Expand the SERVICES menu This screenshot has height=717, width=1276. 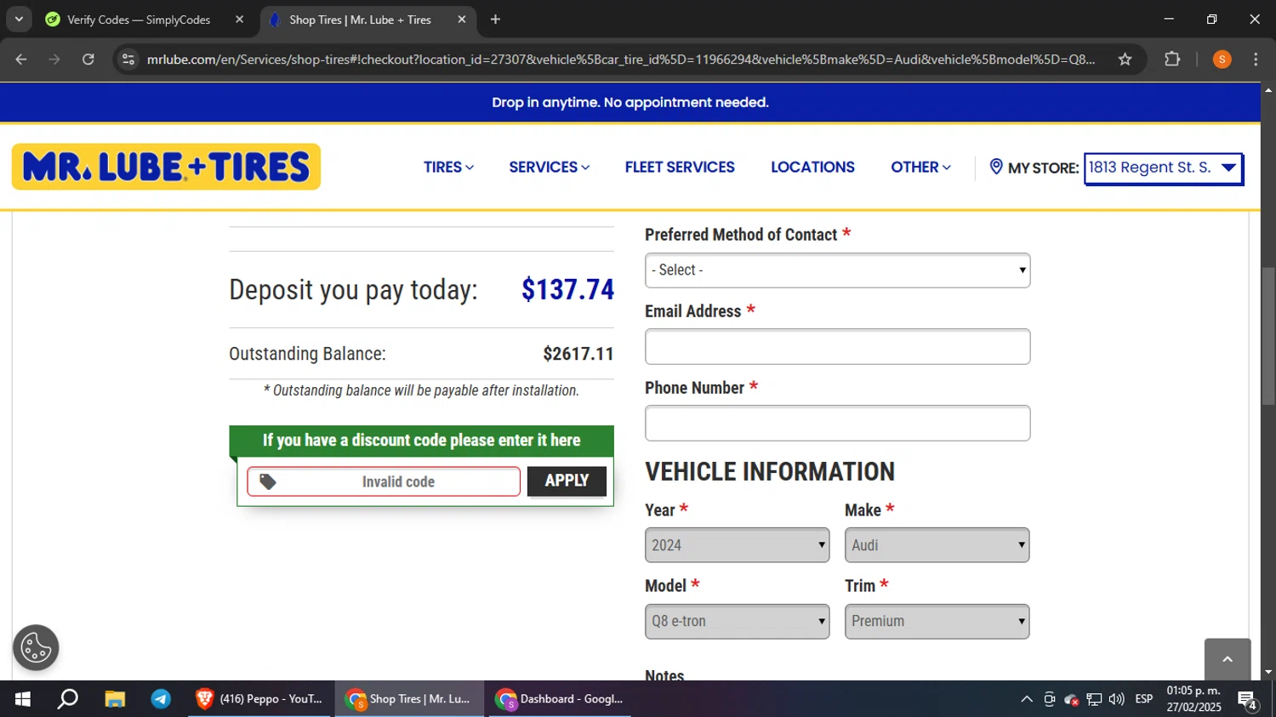(x=549, y=168)
